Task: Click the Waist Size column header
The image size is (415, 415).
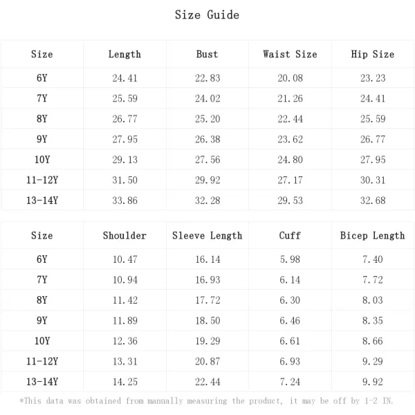Action: point(290,54)
